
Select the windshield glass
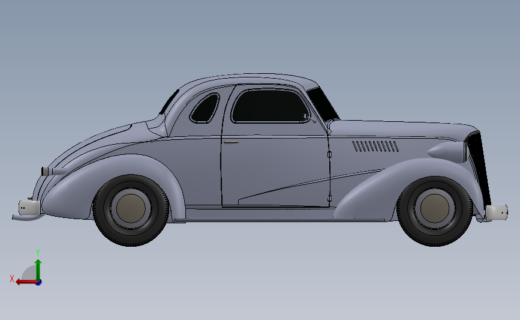(x=323, y=104)
